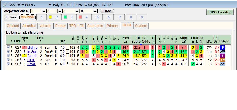Open the Street horse link
Image resolution: width=237 pixels, height=110 pixels.
click(32, 56)
